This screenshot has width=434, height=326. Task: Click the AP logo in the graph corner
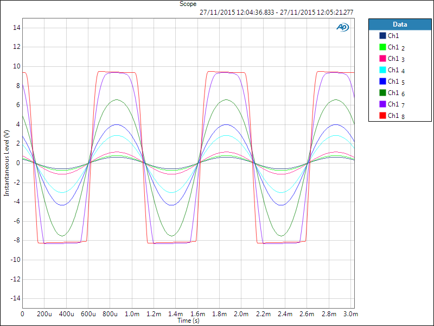(343, 27)
